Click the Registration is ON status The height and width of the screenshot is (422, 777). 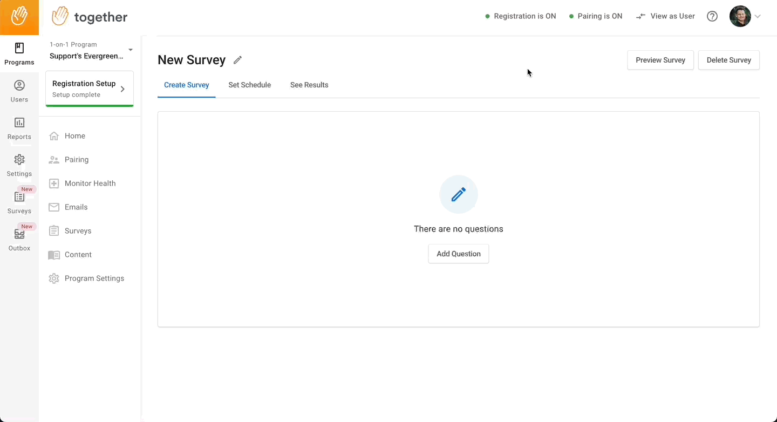(521, 16)
